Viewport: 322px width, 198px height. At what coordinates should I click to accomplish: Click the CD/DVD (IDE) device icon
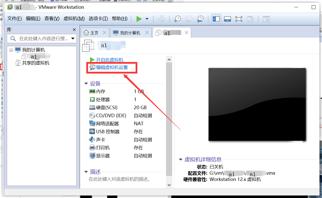[x=92, y=115]
